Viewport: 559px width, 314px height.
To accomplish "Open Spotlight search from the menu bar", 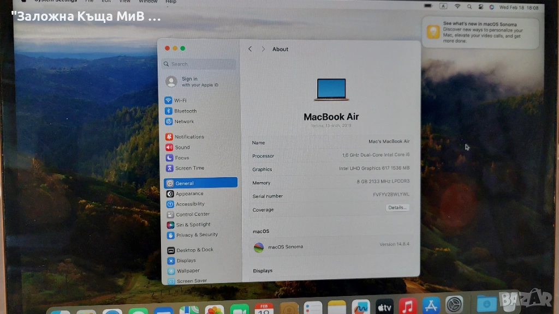I will click(469, 7).
